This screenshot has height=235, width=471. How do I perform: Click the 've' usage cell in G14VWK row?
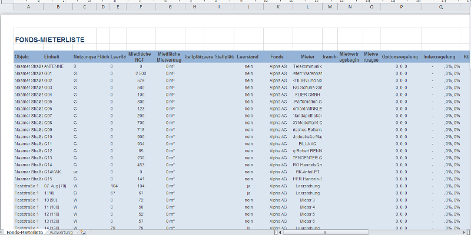point(84,172)
